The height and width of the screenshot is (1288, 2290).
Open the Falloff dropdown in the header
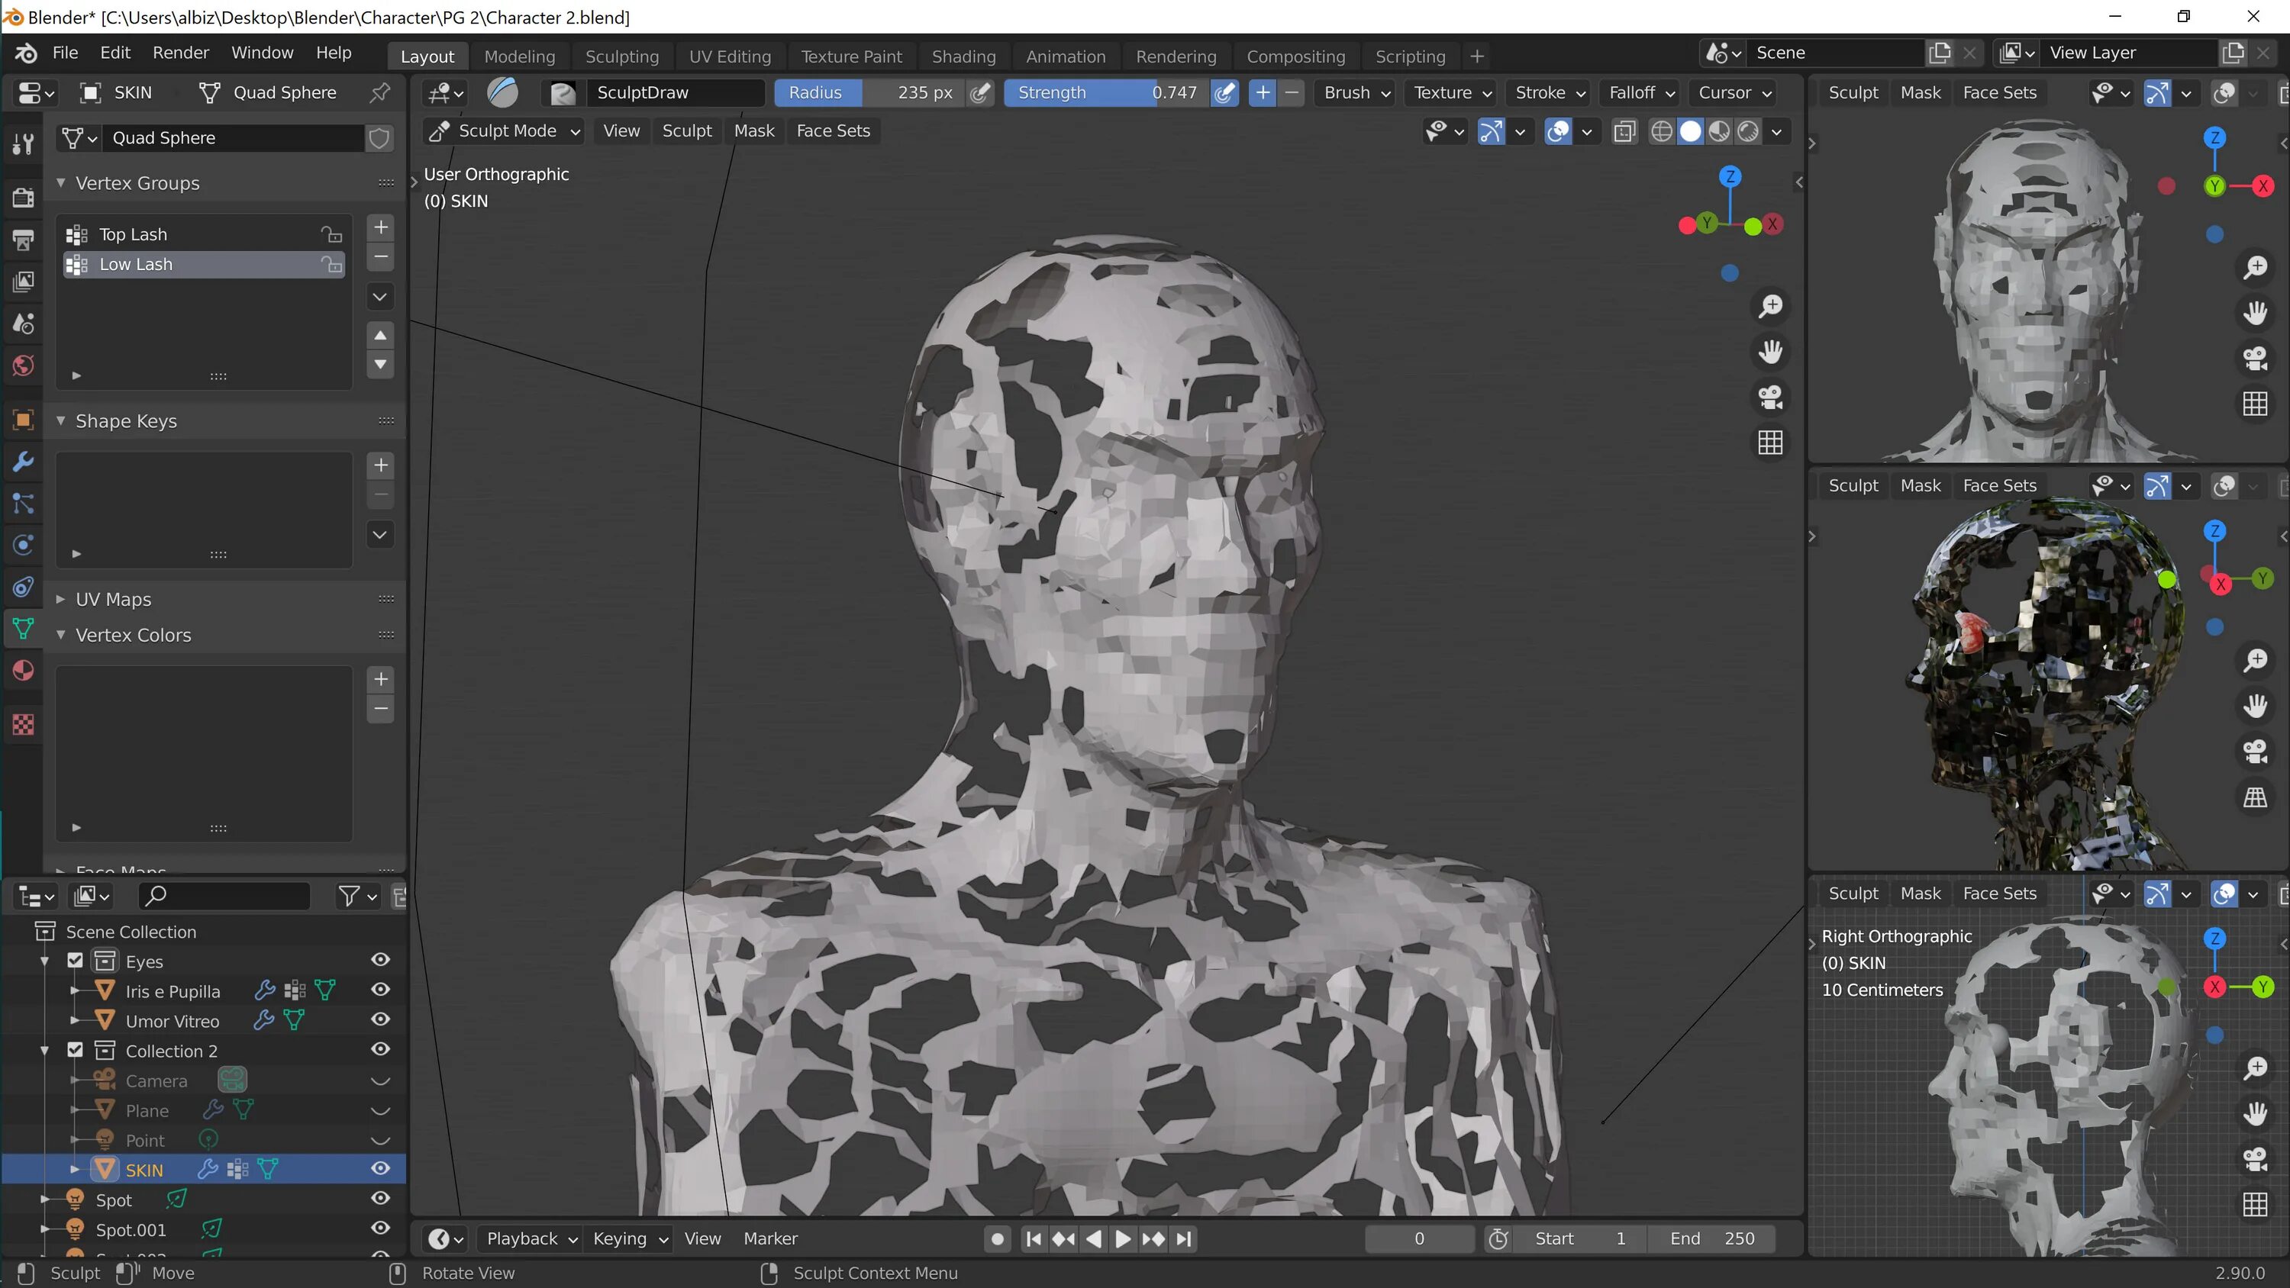[x=1638, y=92]
